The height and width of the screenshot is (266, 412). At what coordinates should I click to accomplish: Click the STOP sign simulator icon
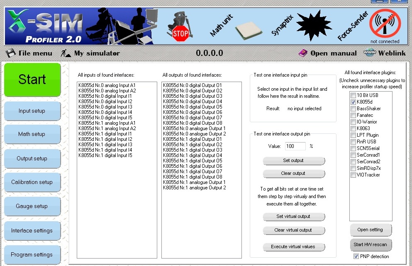181,27
